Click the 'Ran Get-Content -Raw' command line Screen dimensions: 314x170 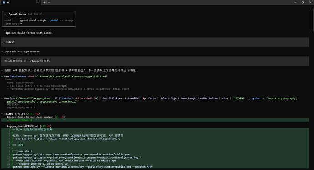pos(56,77)
